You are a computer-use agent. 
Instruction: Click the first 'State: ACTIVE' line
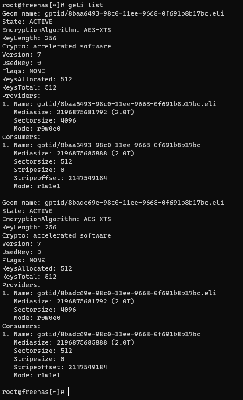(x=27, y=22)
